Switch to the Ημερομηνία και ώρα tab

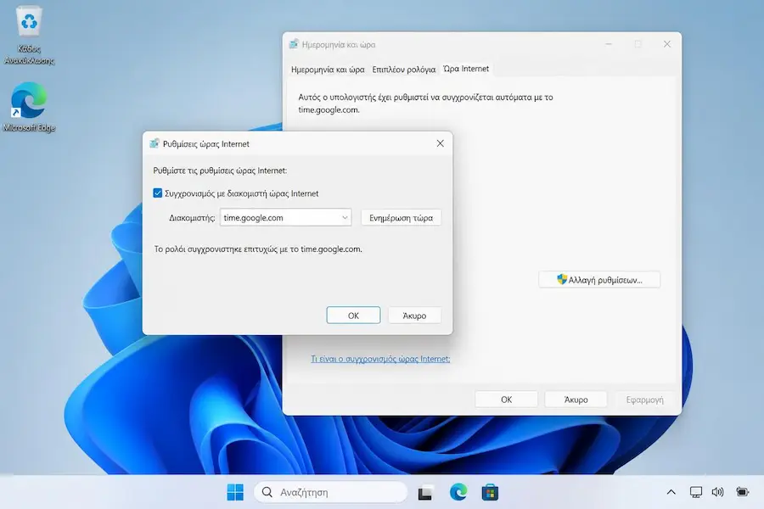[x=328, y=70]
